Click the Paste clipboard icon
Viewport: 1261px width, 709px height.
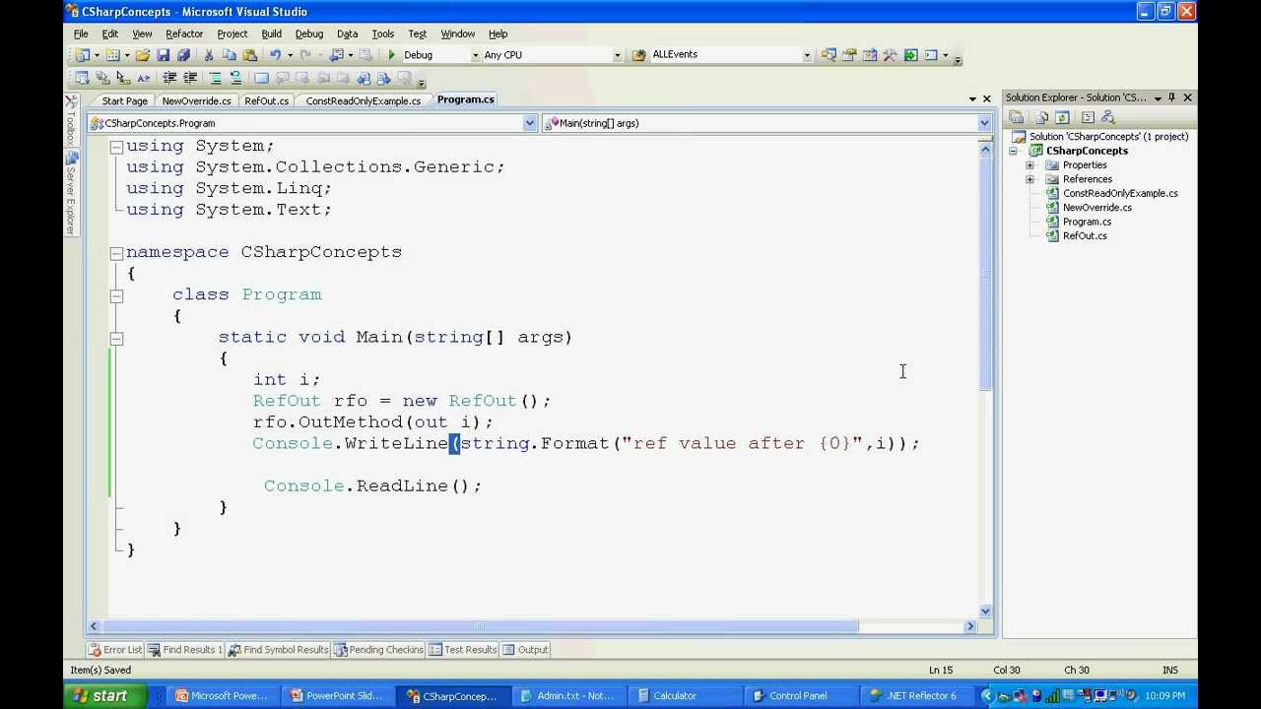point(249,55)
